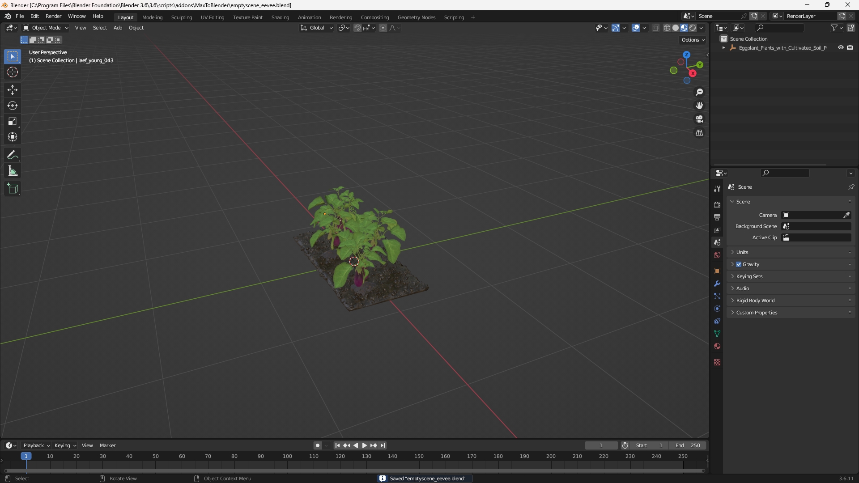
Task: Jump to the timeline end frame
Action: [383, 445]
